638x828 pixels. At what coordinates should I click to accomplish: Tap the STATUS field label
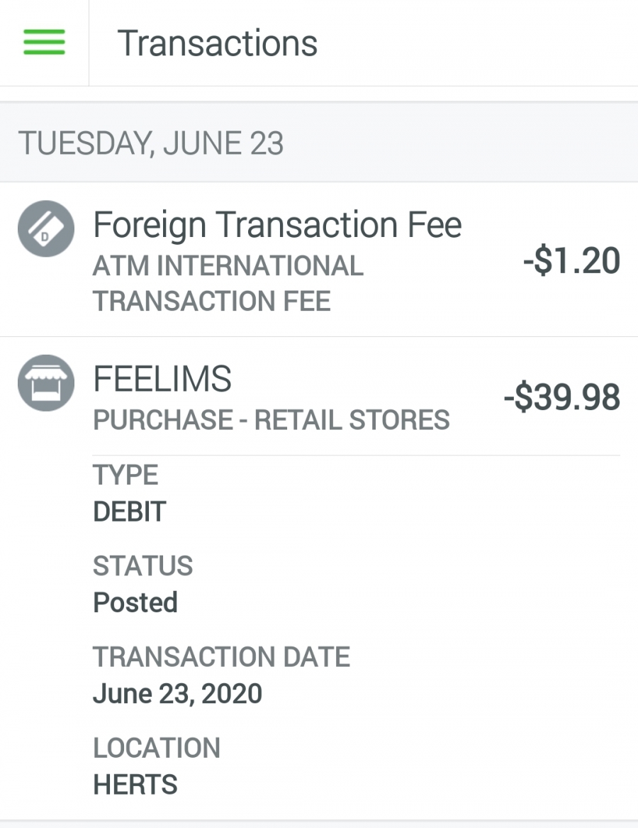tap(143, 565)
